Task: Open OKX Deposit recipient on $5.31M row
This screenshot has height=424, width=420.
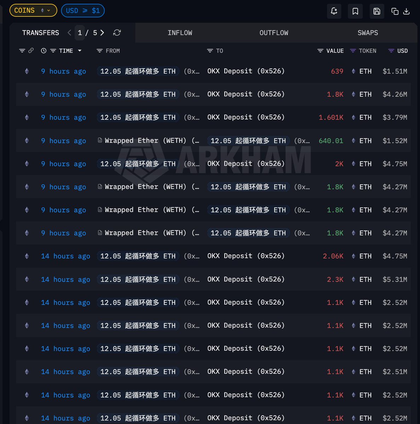Action: [246, 279]
